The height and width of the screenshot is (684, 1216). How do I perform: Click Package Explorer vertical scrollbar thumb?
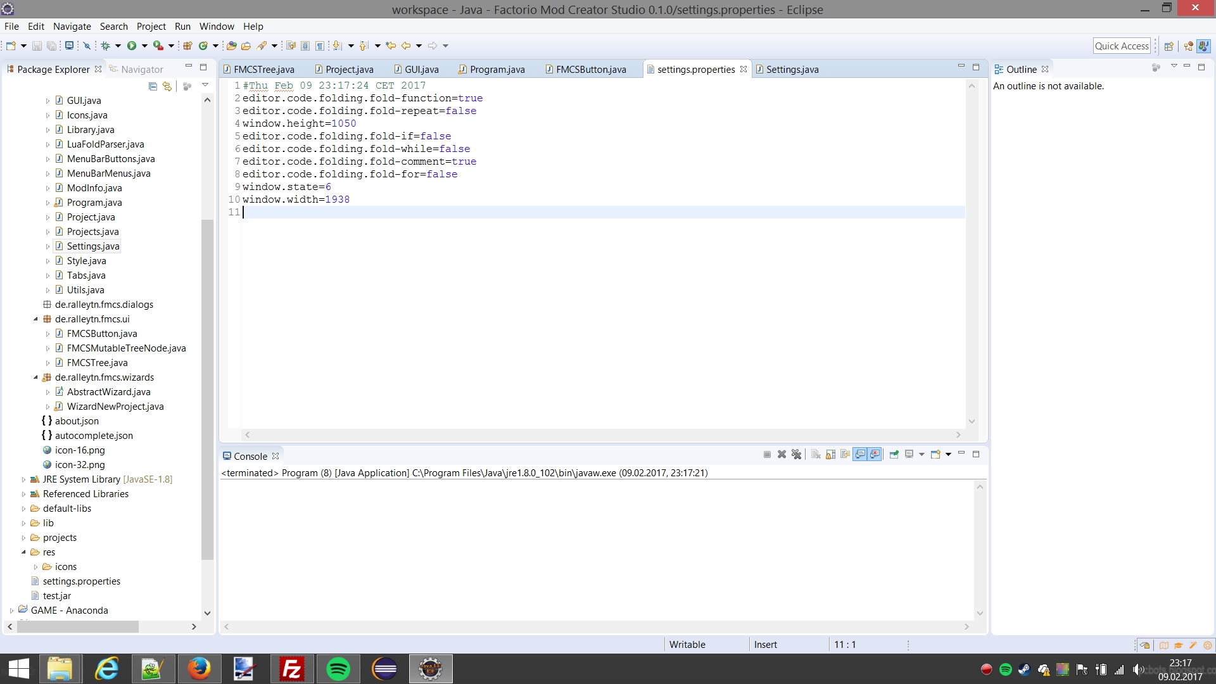[x=207, y=389]
